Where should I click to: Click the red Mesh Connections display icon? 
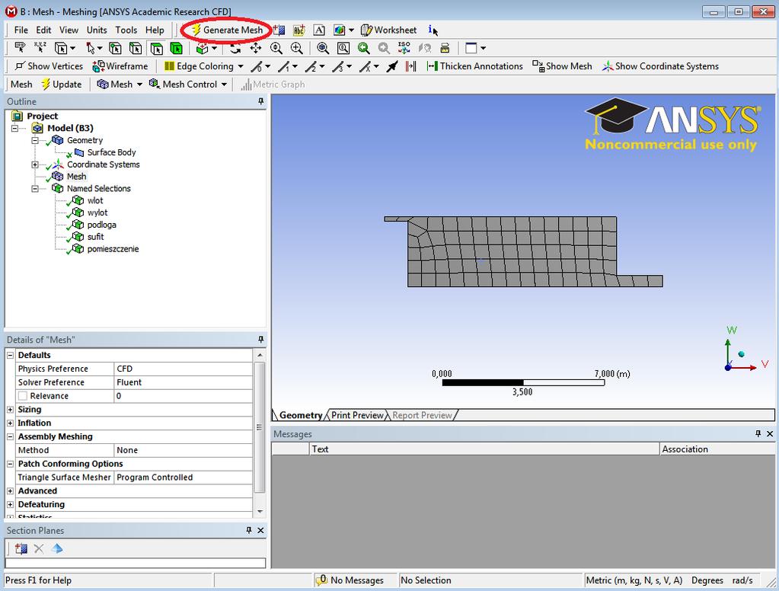click(x=410, y=66)
